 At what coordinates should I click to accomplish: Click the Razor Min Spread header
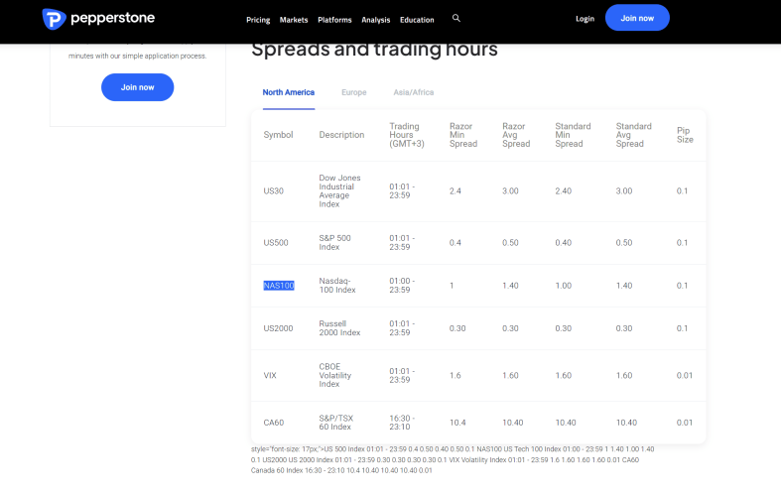(x=463, y=135)
